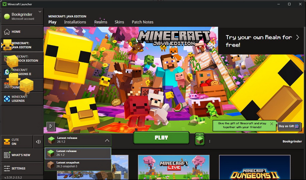Open the Realms tab
Screen dimensions: 306x180
coord(101,22)
